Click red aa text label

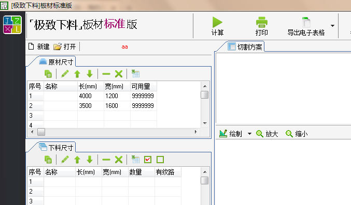coord(124,47)
